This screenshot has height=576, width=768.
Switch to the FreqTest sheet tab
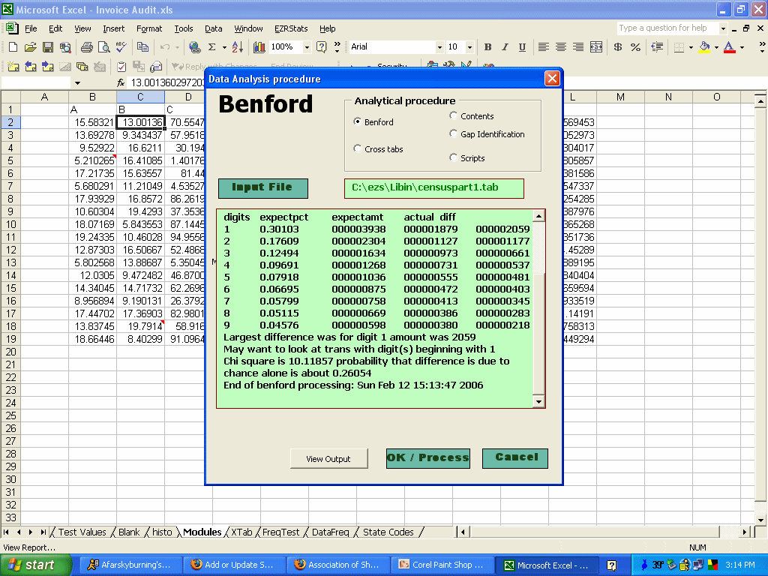(280, 532)
